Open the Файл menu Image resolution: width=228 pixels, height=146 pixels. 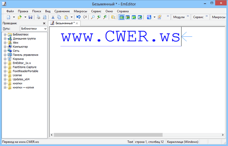(x=10, y=11)
